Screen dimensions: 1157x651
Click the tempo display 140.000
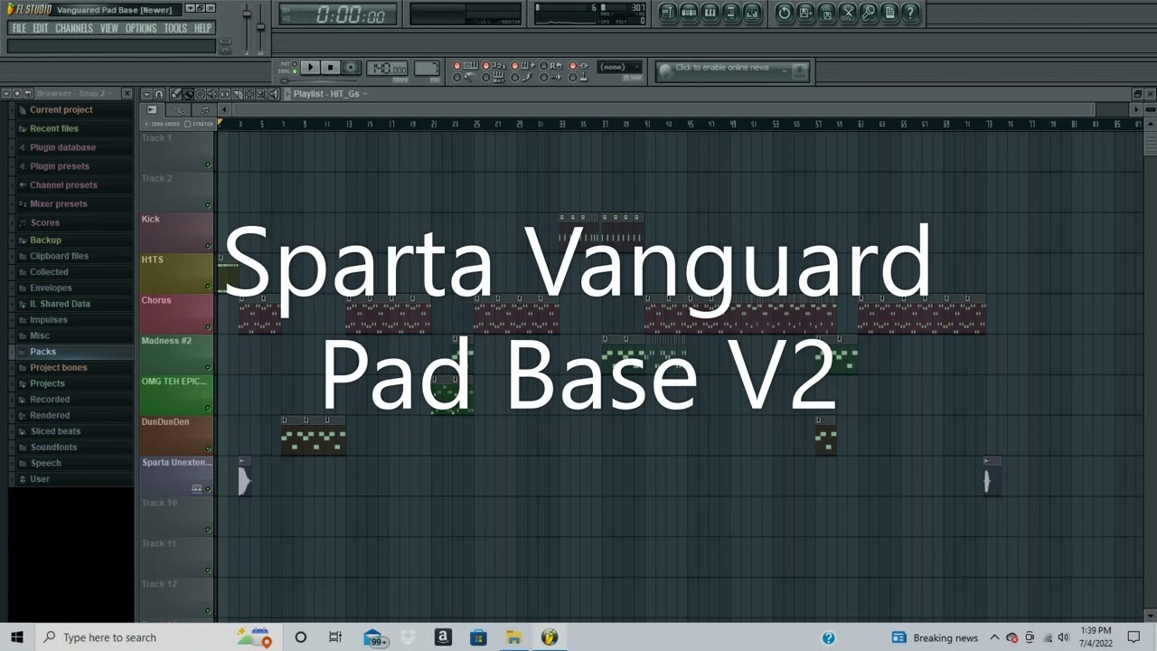click(387, 68)
